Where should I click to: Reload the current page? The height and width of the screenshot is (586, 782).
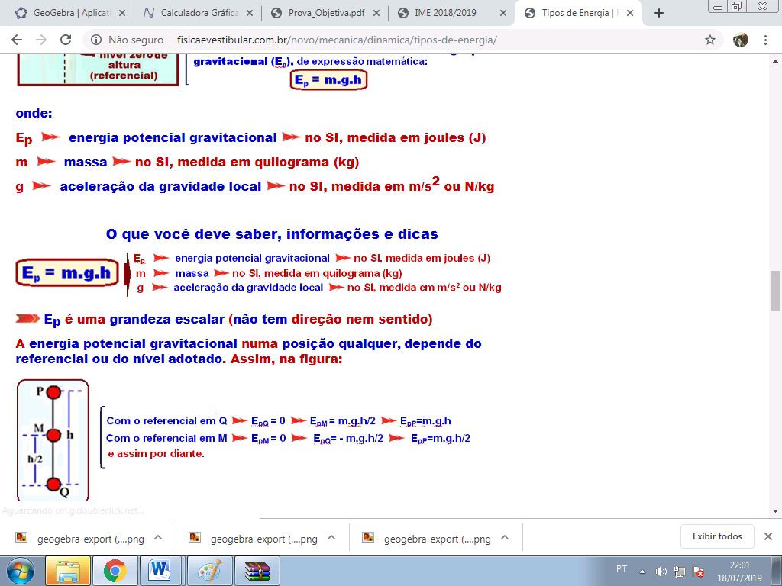click(66, 40)
